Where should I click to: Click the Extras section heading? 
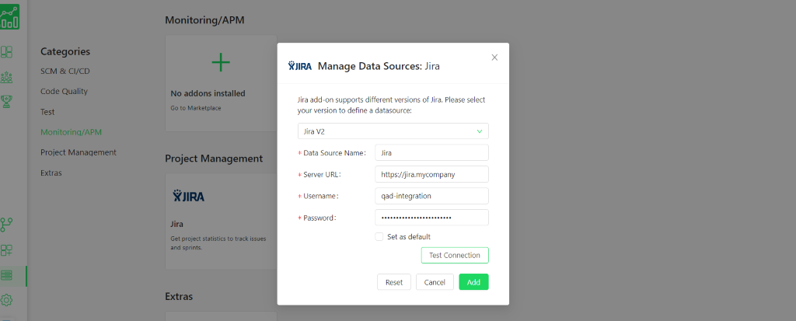point(179,296)
